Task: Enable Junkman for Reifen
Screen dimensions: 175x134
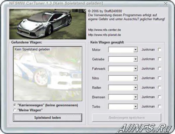Action: coord(160,87)
